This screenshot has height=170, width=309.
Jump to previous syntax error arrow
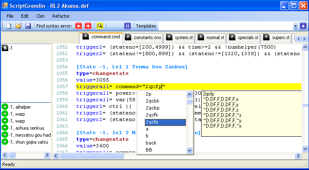79,26
